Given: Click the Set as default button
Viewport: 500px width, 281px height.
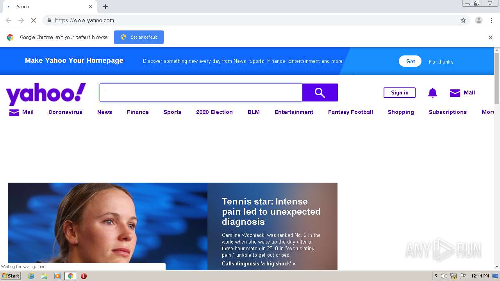Looking at the screenshot, I should click(139, 37).
